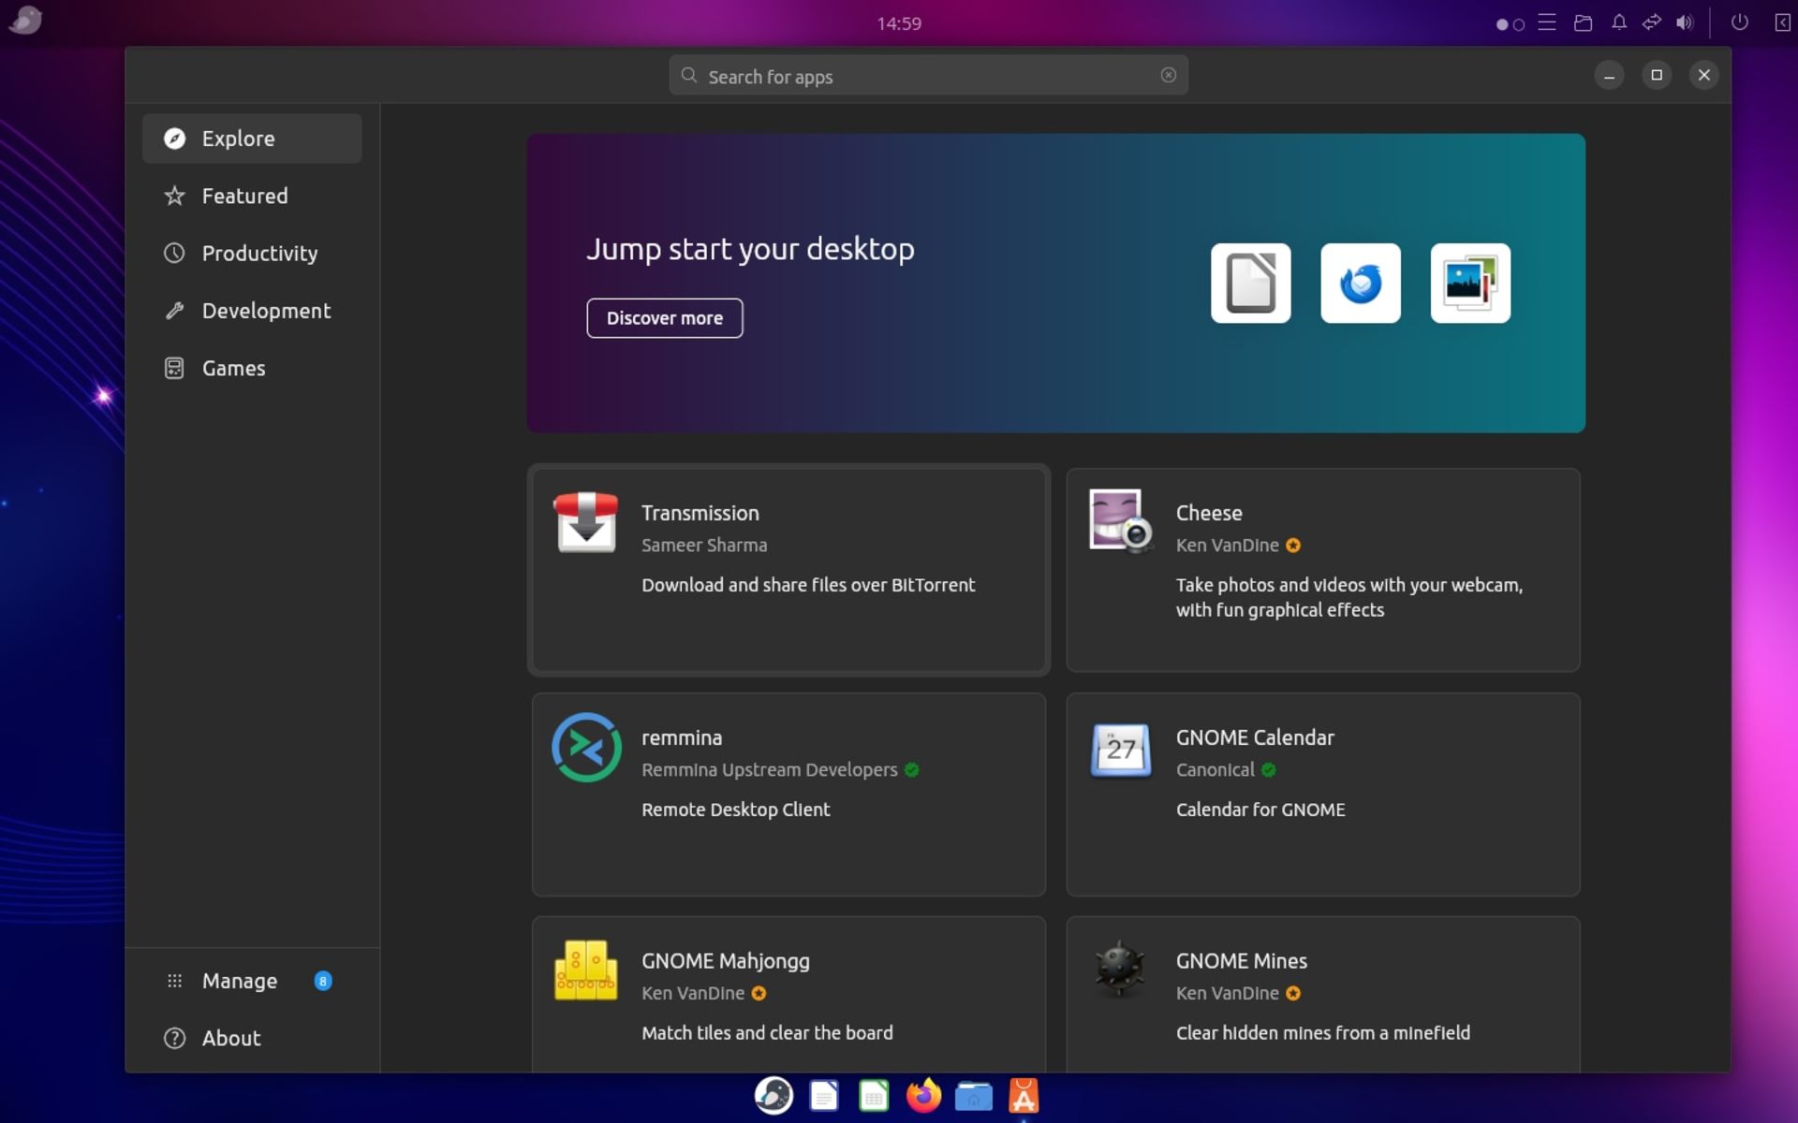Open the Manage page

point(252,981)
